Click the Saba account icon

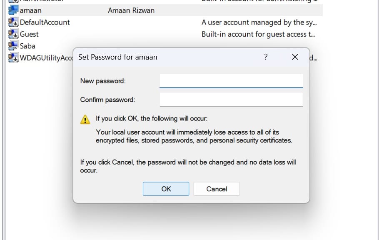(12, 46)
